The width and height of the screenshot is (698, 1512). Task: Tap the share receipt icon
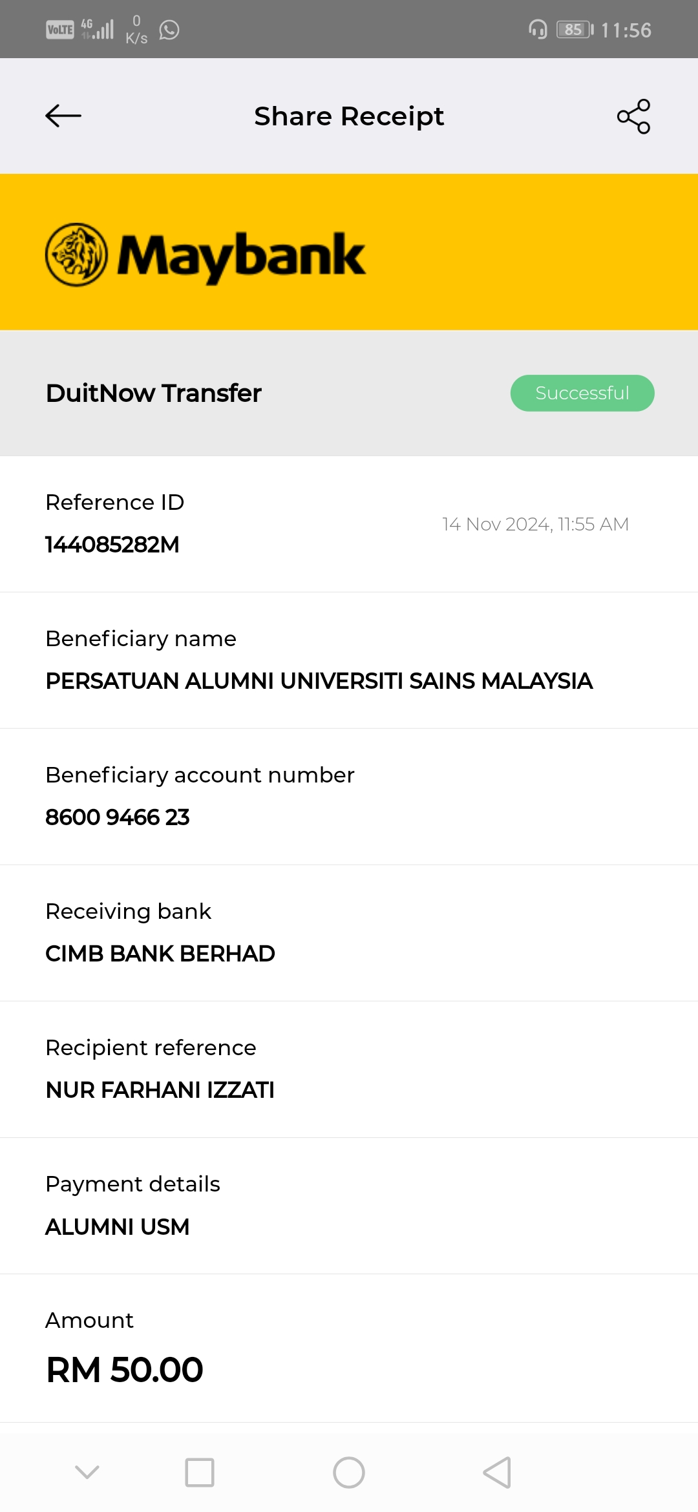633,116
